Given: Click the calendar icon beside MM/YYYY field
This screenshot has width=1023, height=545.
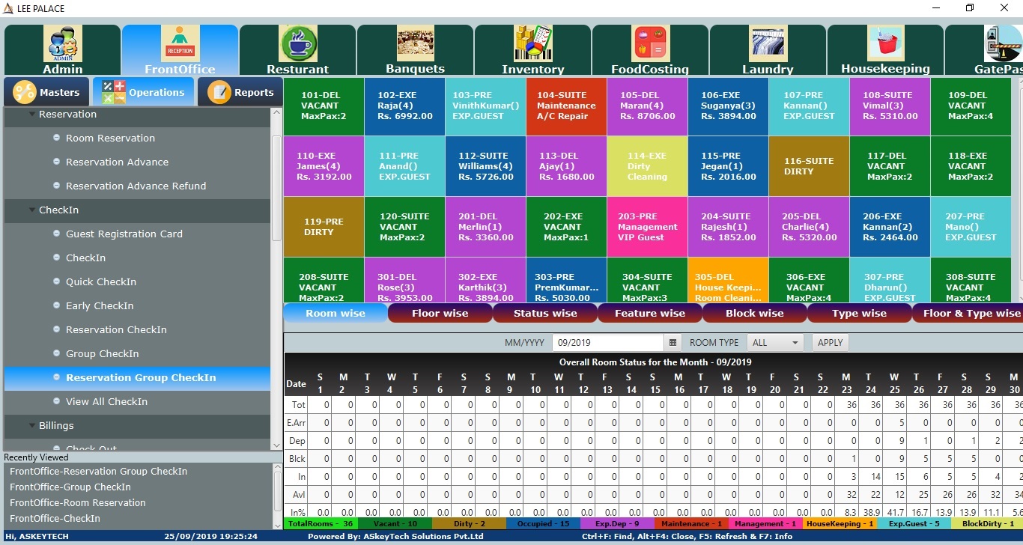Looking at the screenshot, I should point(673,343).
